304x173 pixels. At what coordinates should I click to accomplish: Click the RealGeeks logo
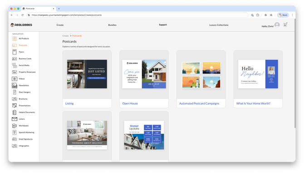click(x=21, y=25)
